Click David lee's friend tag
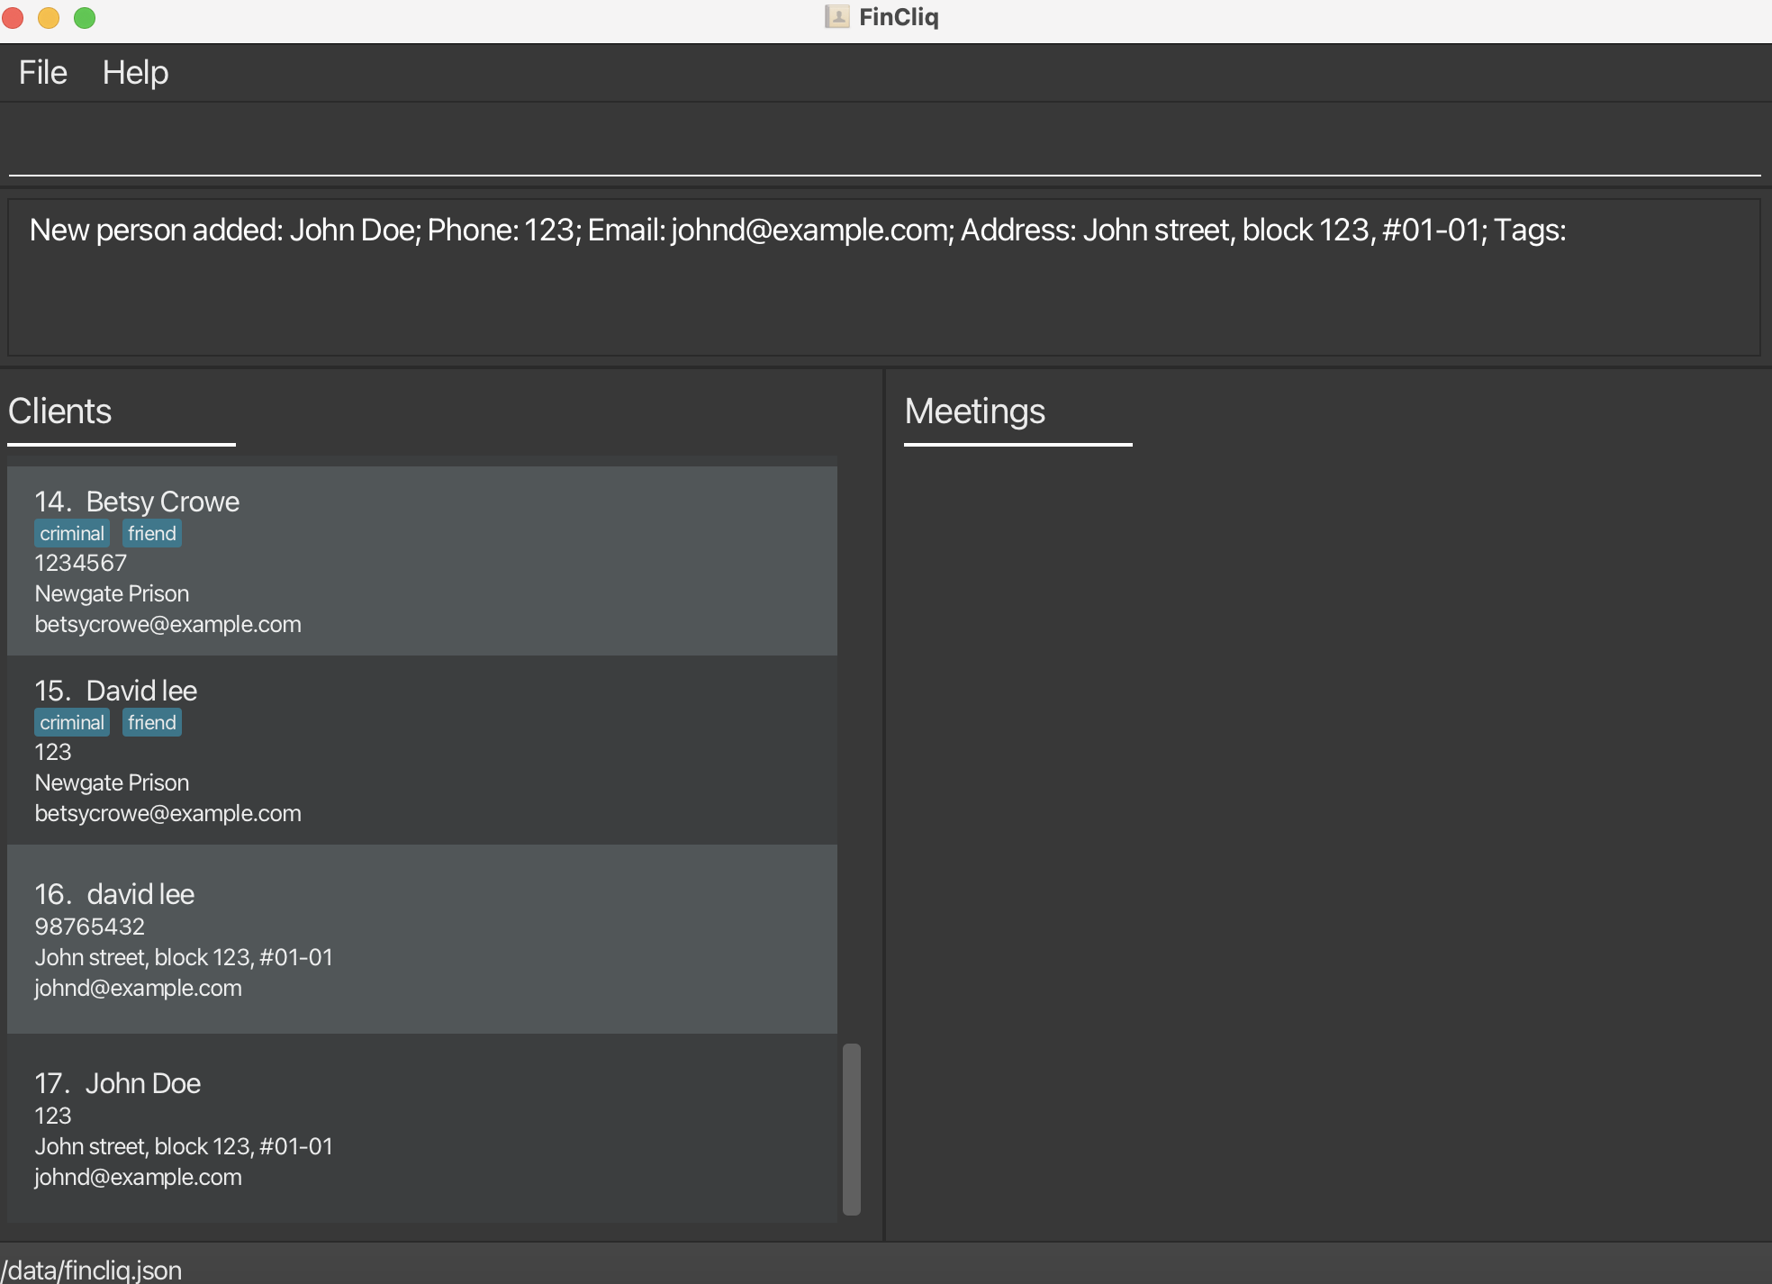 151,722
